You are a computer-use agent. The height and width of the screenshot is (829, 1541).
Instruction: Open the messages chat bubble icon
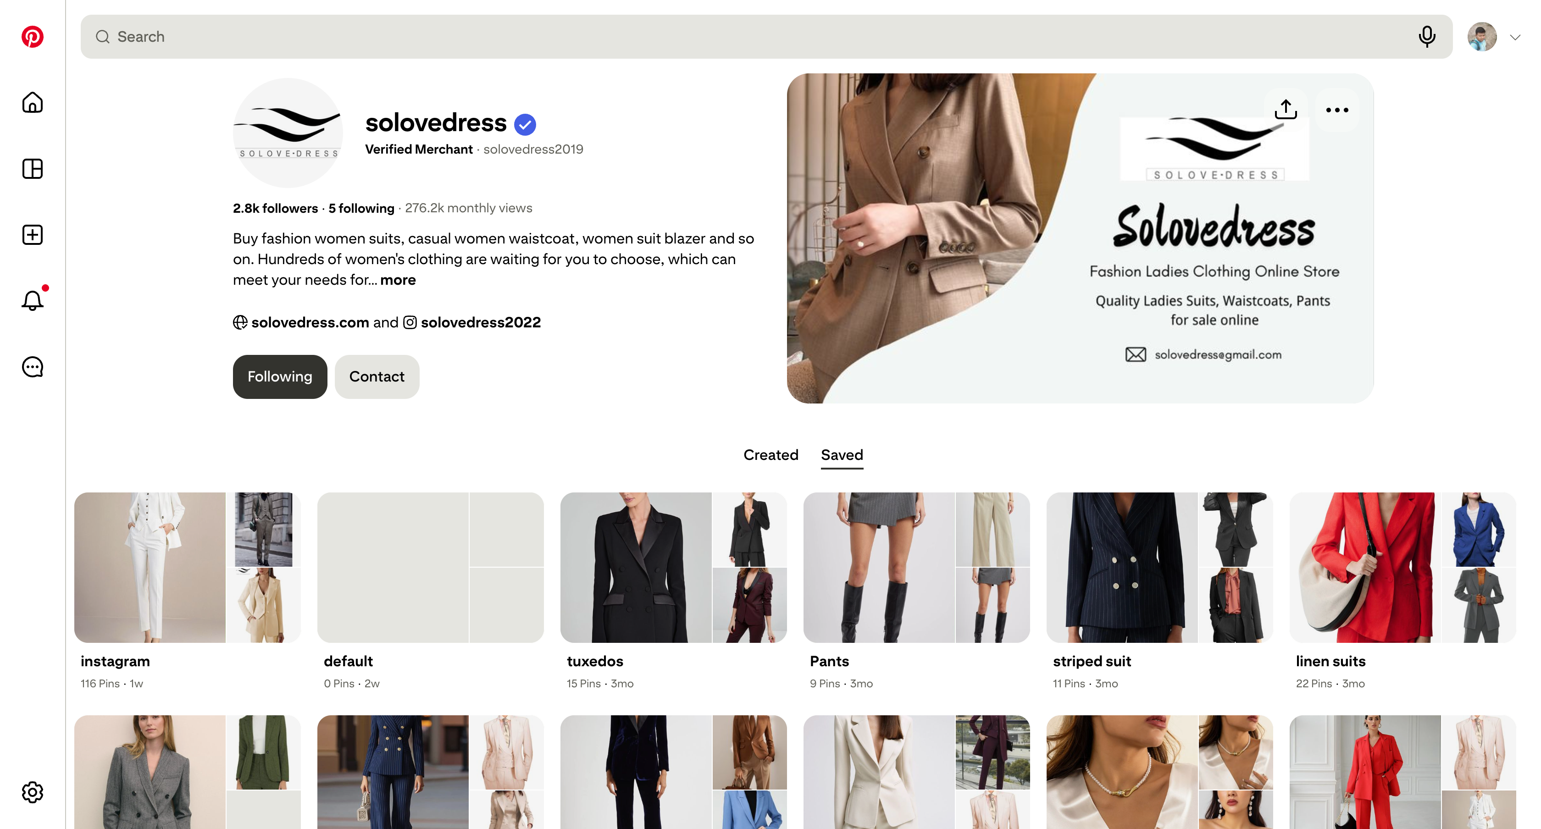32,367
